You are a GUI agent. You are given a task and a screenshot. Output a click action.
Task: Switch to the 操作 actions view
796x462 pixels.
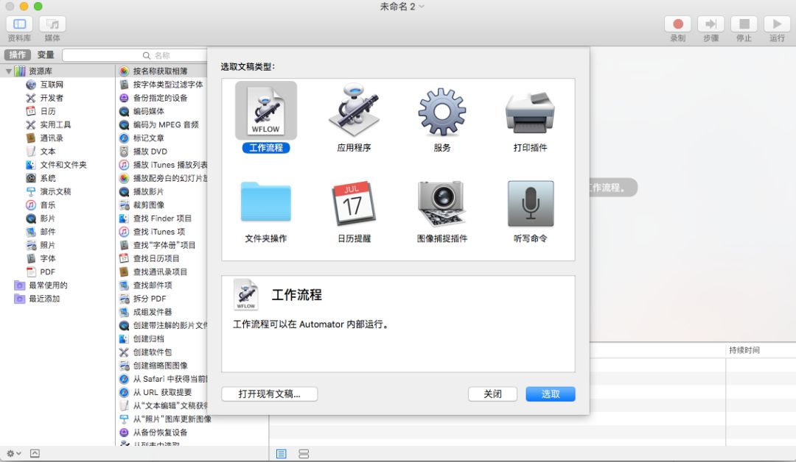click(x=18, y=55)
